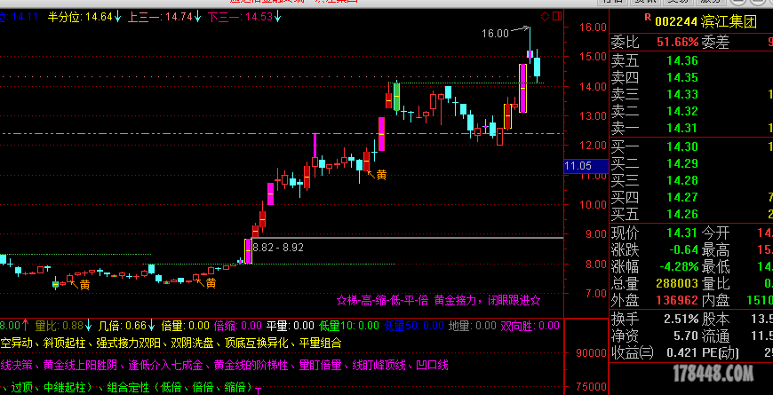Click the 外盘 136962 value
Screen dimensions: 773x395
click(677, 300)
